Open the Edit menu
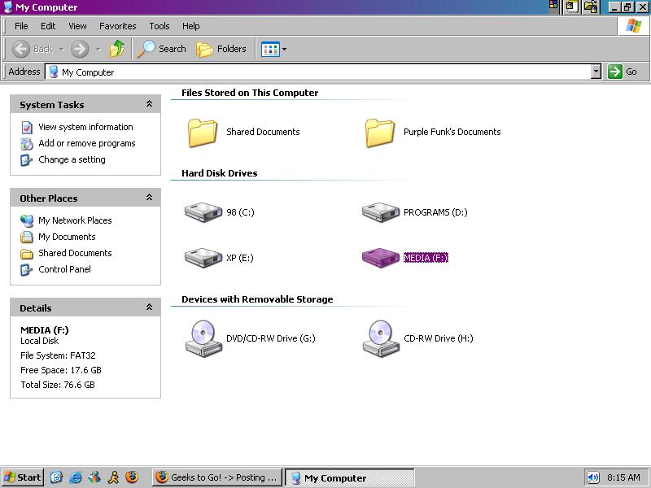The width and height of the screenshot is (651, 488). click(48, 26)
